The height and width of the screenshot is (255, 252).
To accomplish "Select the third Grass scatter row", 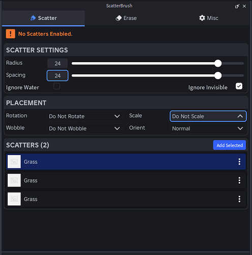I will (126, 199).
